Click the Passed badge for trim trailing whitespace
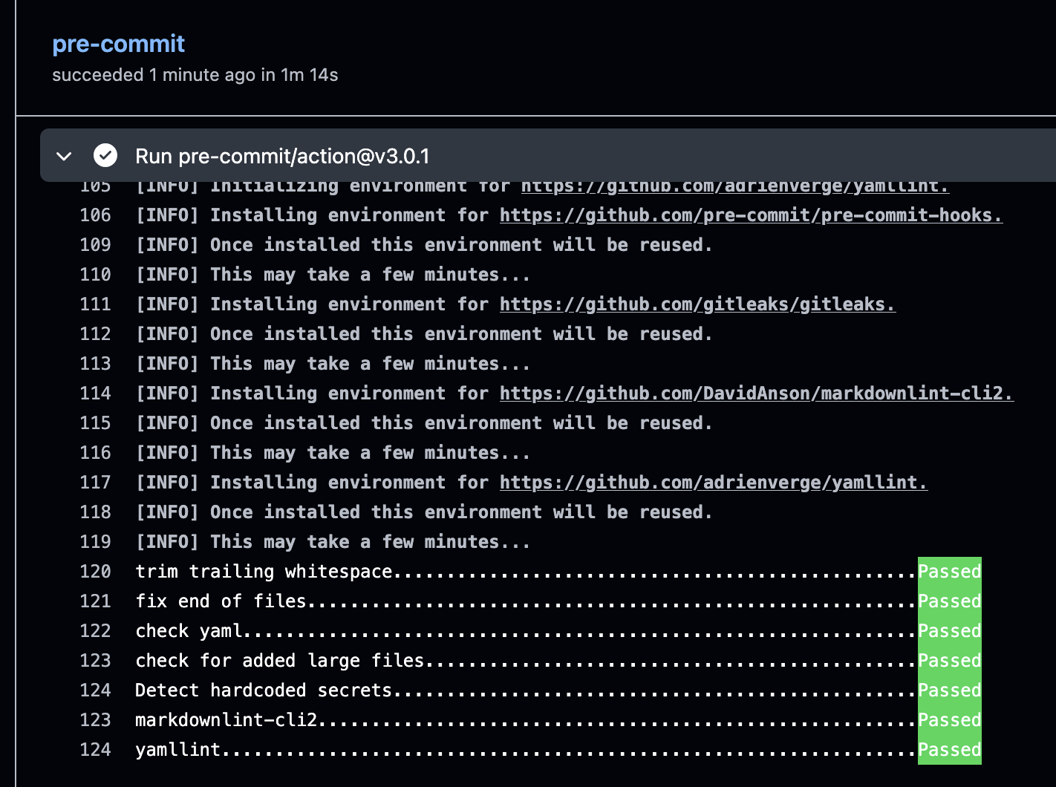The width and height of the screenshot is (1056, 787). pyautogui.click(x=949, y=571)
